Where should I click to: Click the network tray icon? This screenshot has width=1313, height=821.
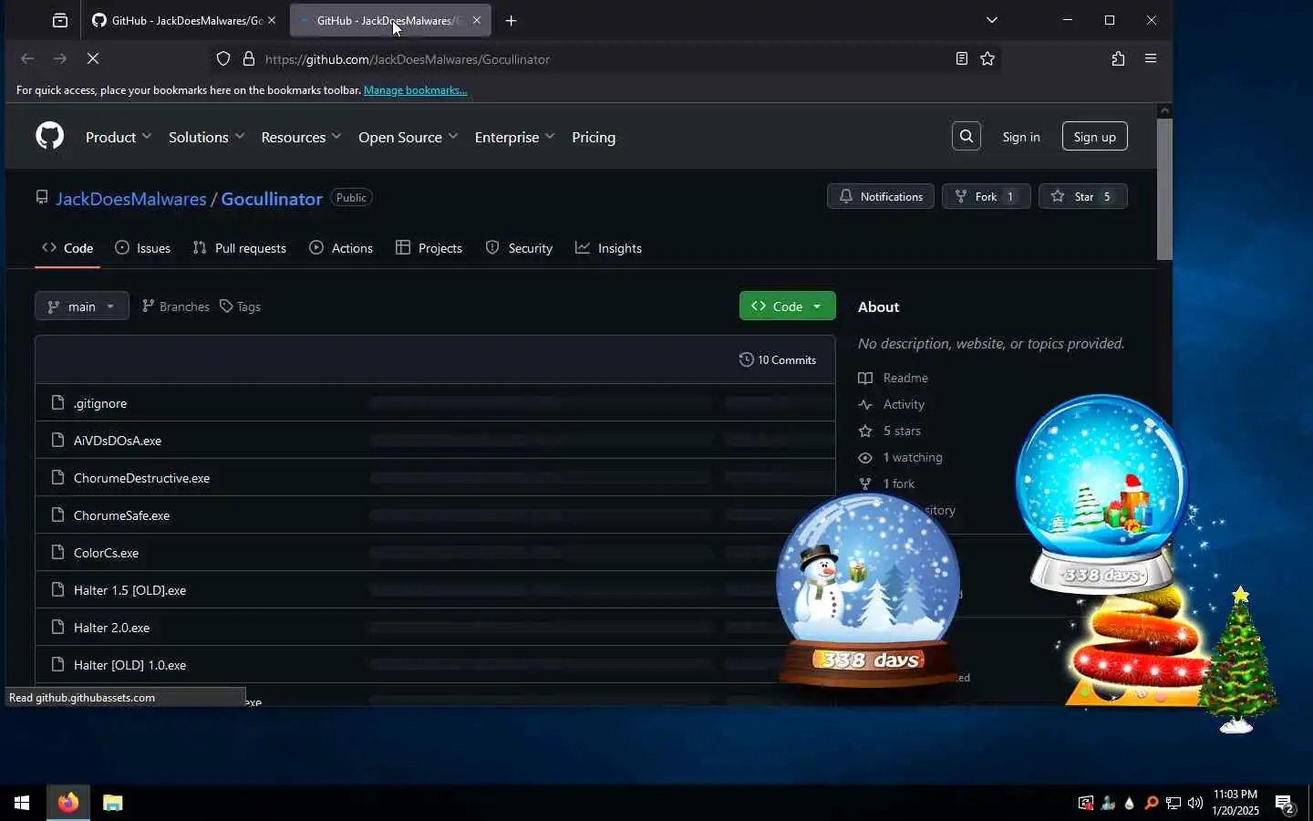(x=1173, y=803)
